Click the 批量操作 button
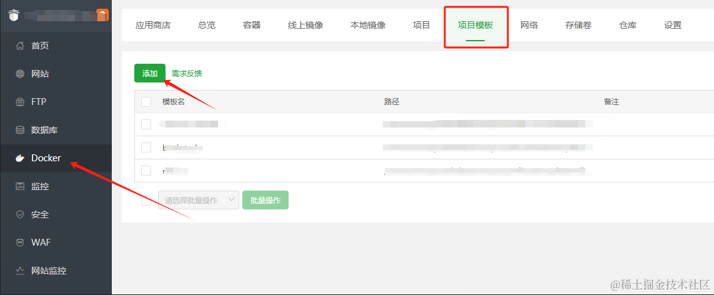The width and height of the screenshot is (714, 295). coord(265,200)
